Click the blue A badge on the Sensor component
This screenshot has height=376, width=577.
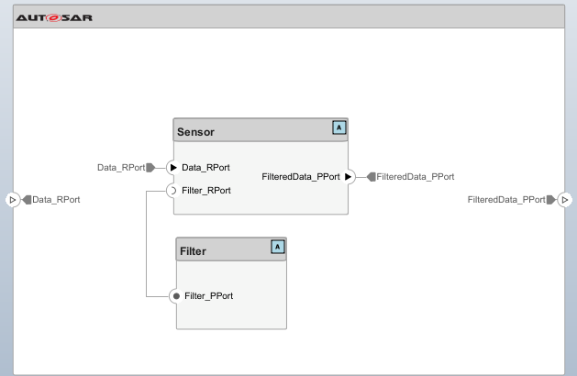point(339,127)
